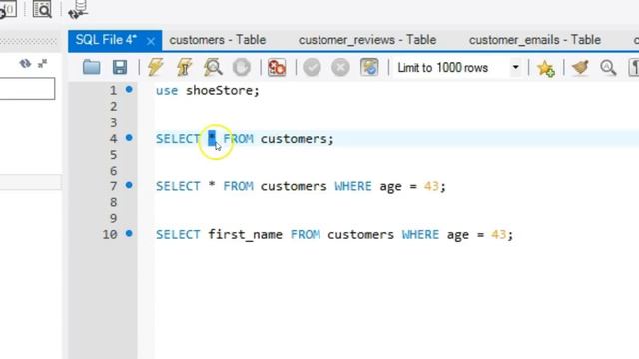
Task: Close the SQL File 4 tab
Action: (x=151, y=41)
